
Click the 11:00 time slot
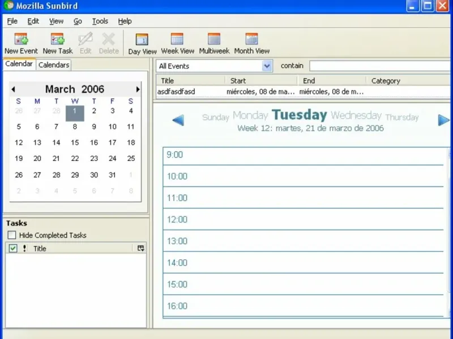pyautogui.click(x=304, y=197)
